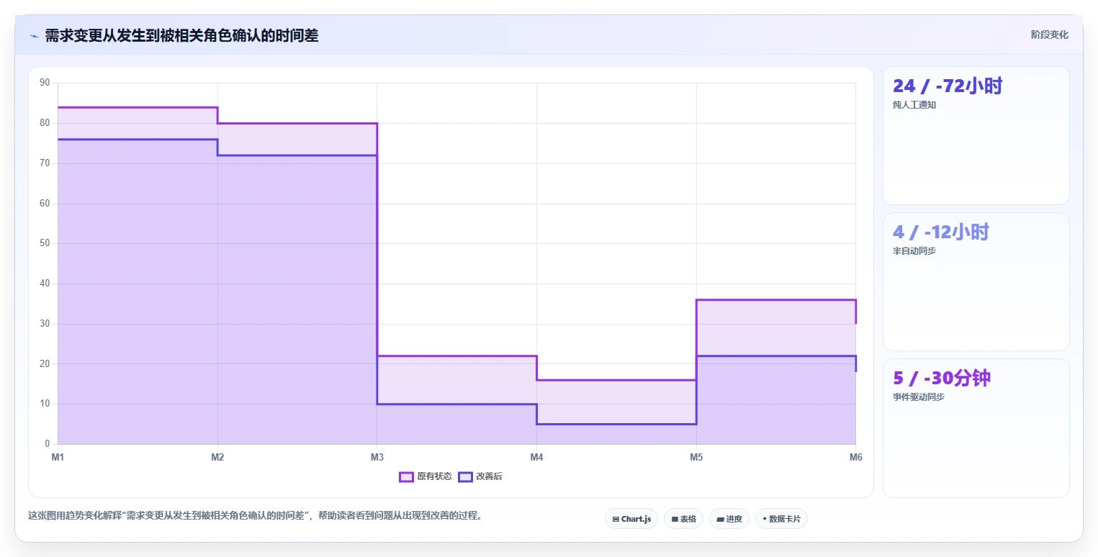The image size is (1098, 557).
Task: Click the M2 x-axis label
Action: tap(217, 457)
